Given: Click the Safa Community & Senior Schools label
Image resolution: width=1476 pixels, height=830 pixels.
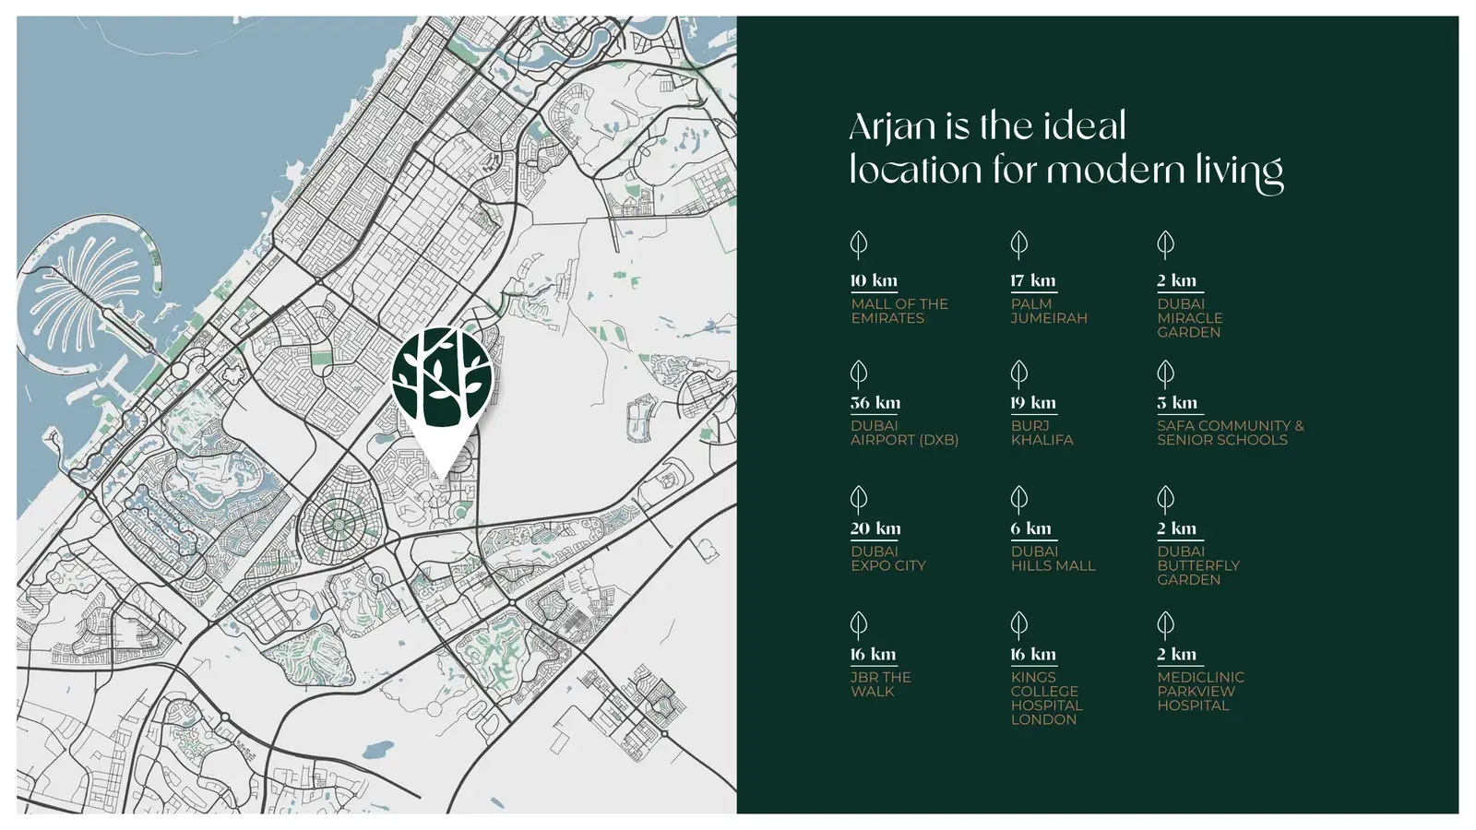Looking at the screenshot, I should tap(1231, 433).
